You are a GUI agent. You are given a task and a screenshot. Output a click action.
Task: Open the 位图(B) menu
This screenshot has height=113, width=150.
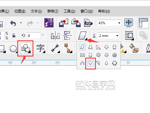(x=20, y=11)
